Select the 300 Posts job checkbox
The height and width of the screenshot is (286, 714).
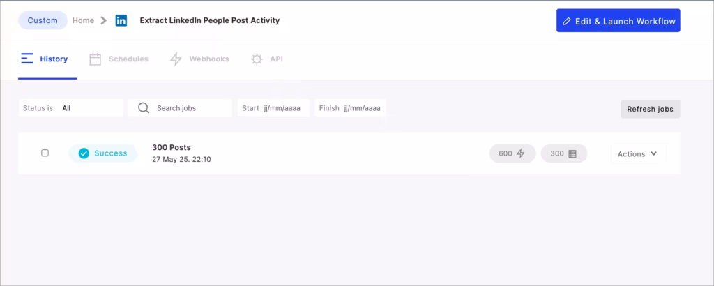(x=45, y=153)
